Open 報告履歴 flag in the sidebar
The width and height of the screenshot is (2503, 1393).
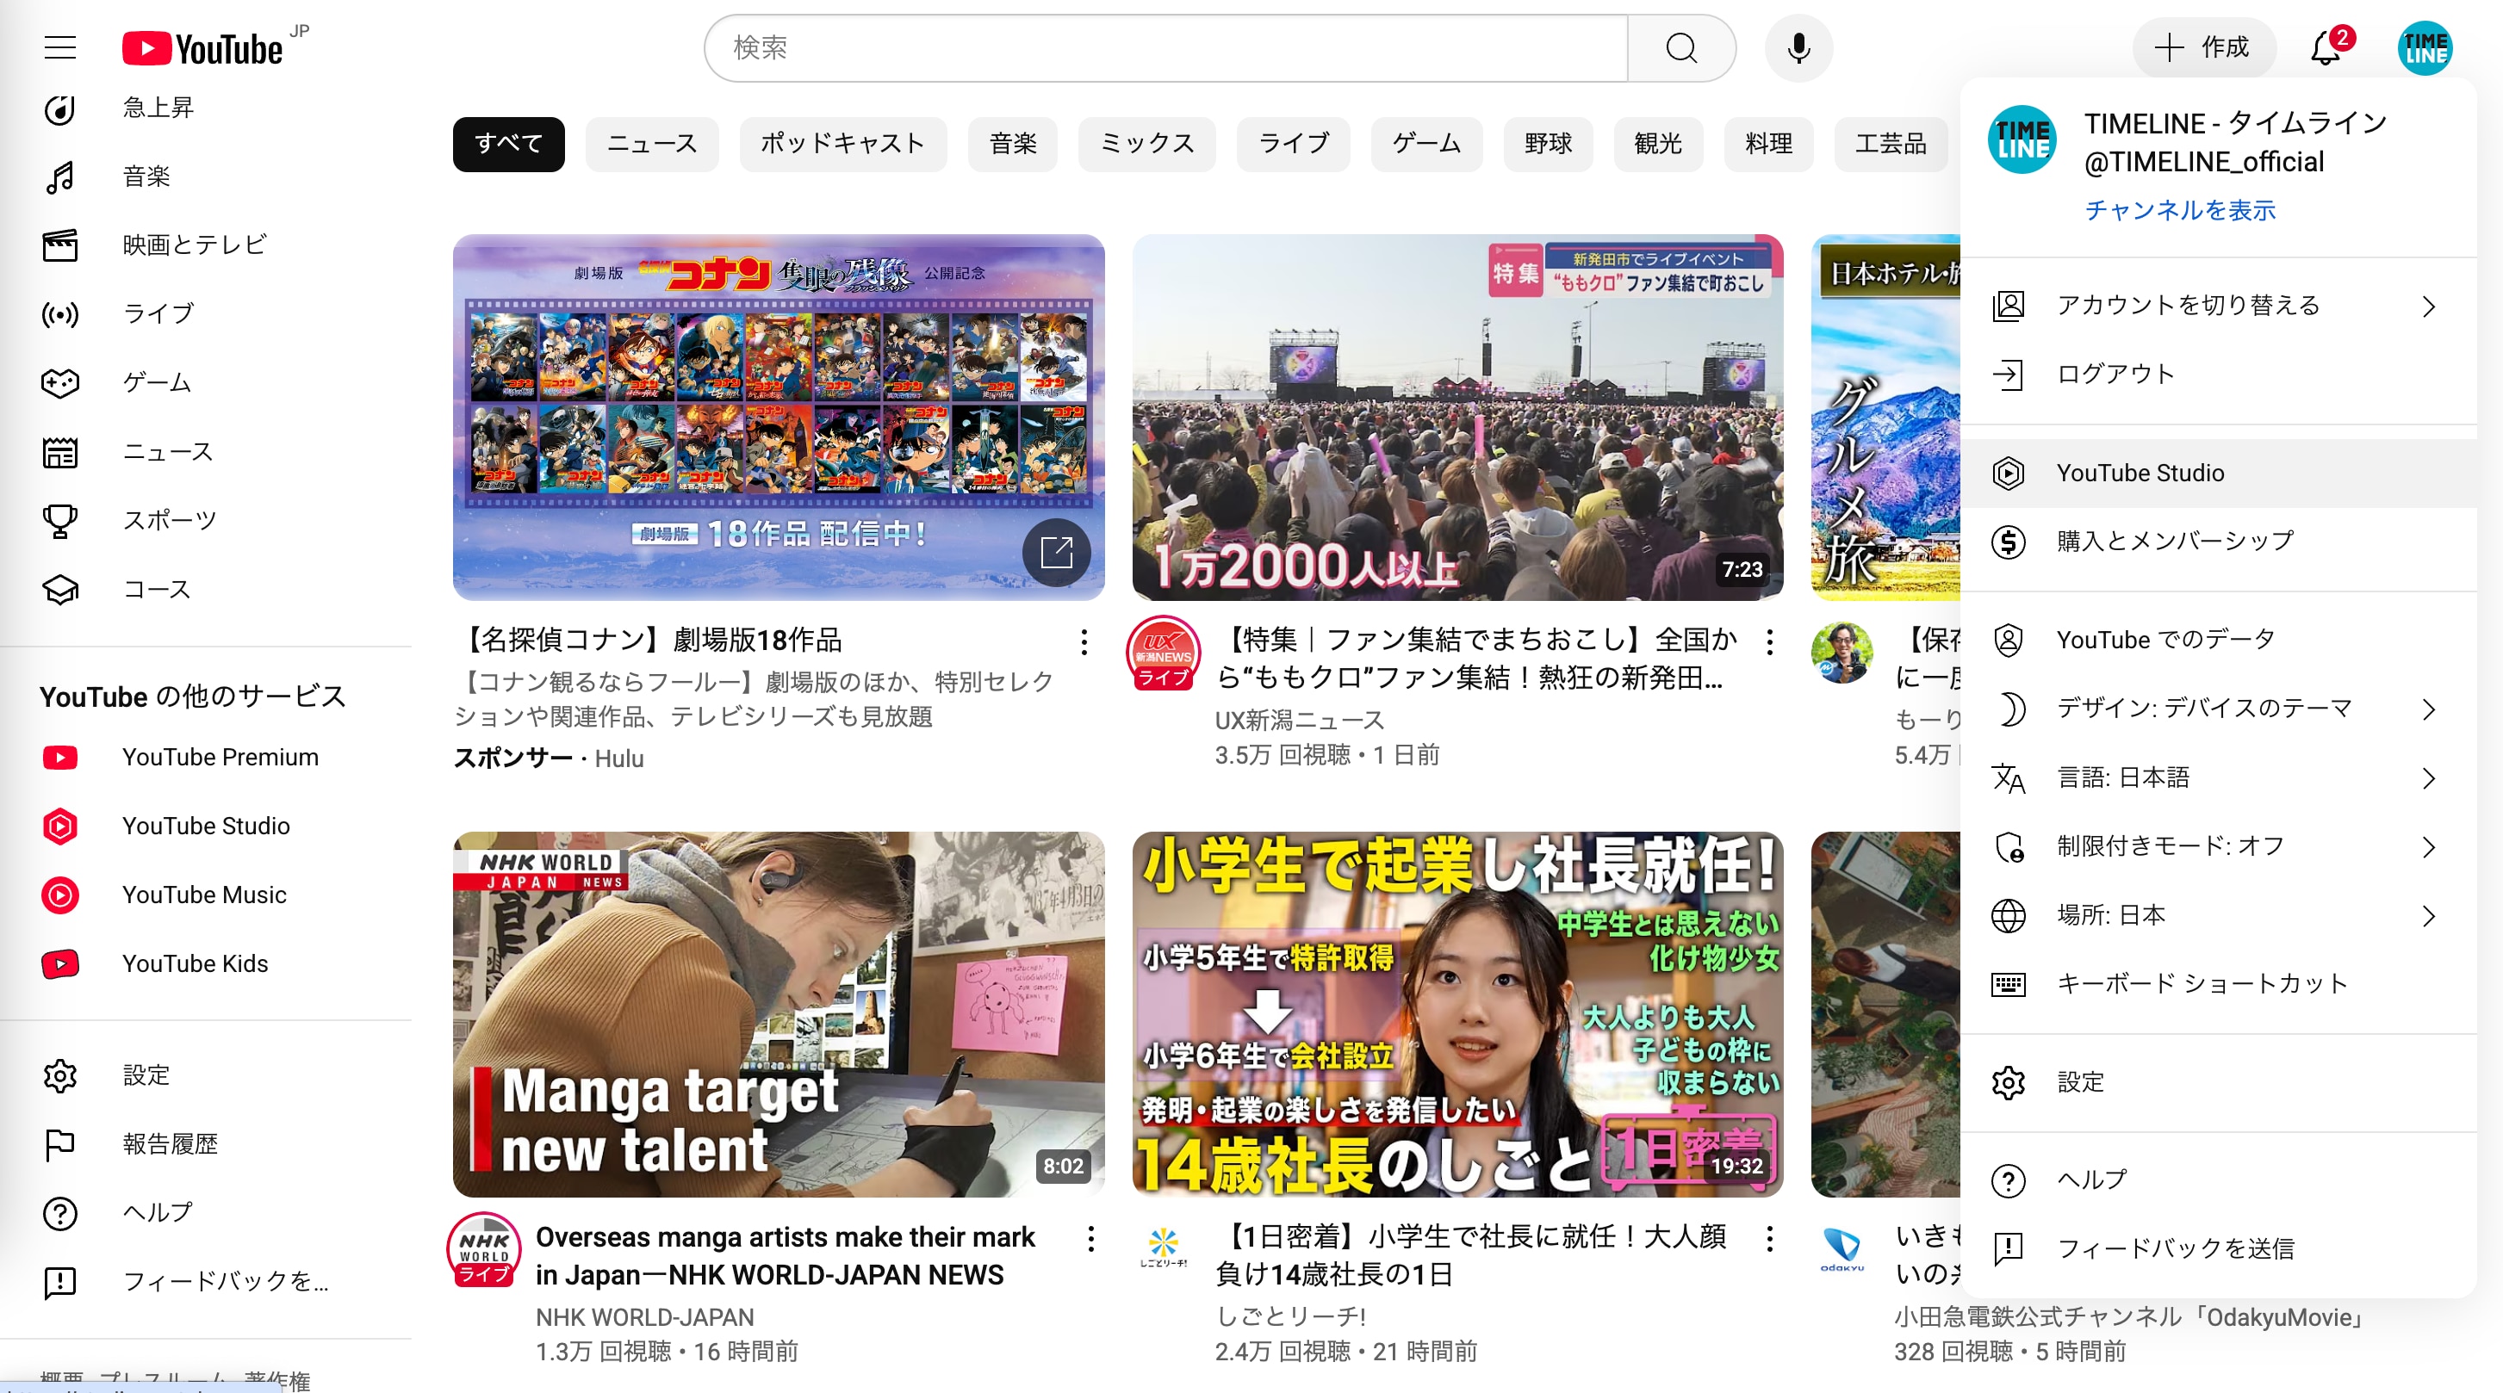(206, 1145)
